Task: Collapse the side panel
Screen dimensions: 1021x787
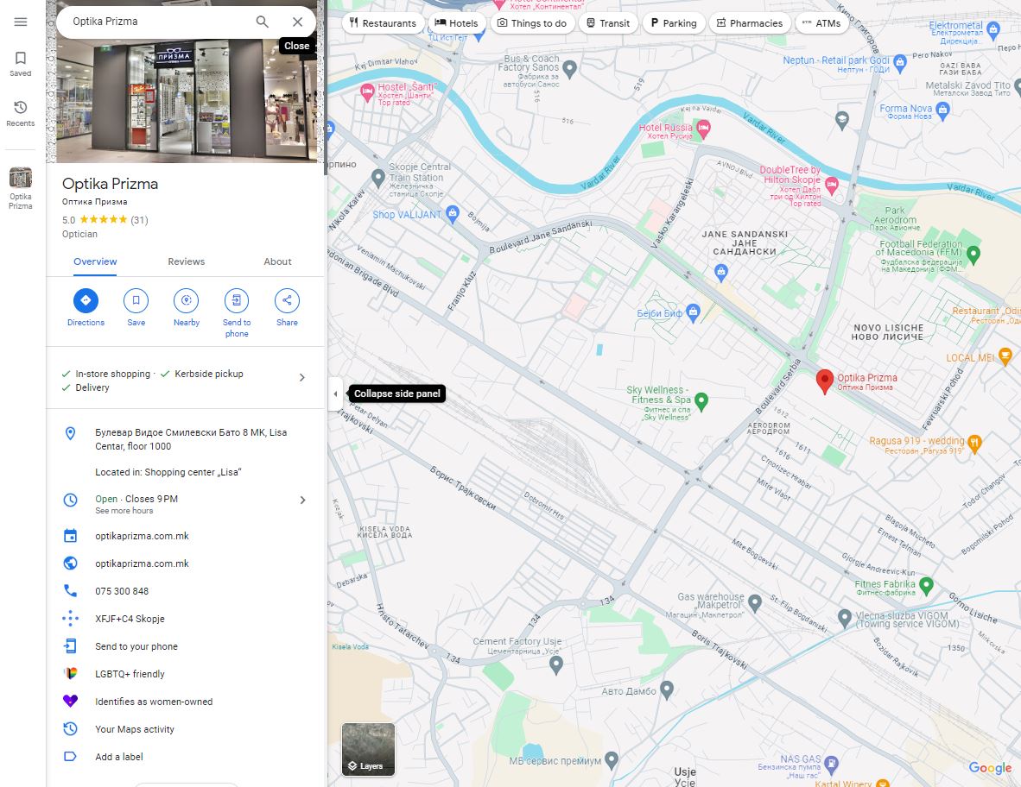Action: 335,393
